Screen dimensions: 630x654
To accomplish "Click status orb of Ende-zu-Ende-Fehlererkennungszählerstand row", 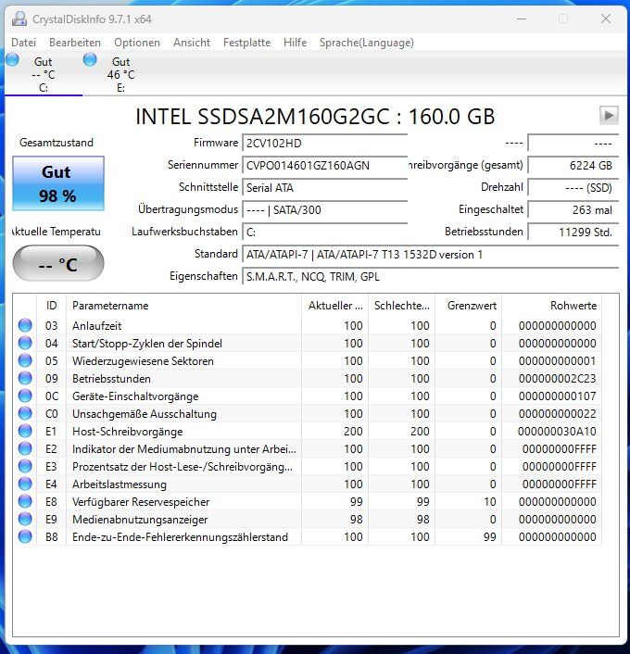I will [25, 536].
